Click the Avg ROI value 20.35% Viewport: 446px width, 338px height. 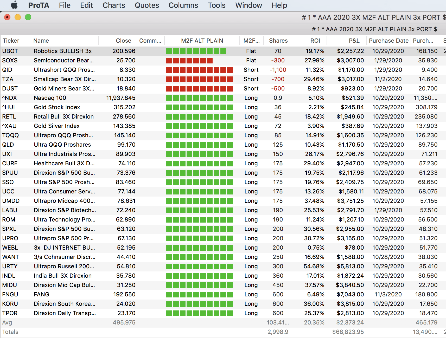coord(314,322)
